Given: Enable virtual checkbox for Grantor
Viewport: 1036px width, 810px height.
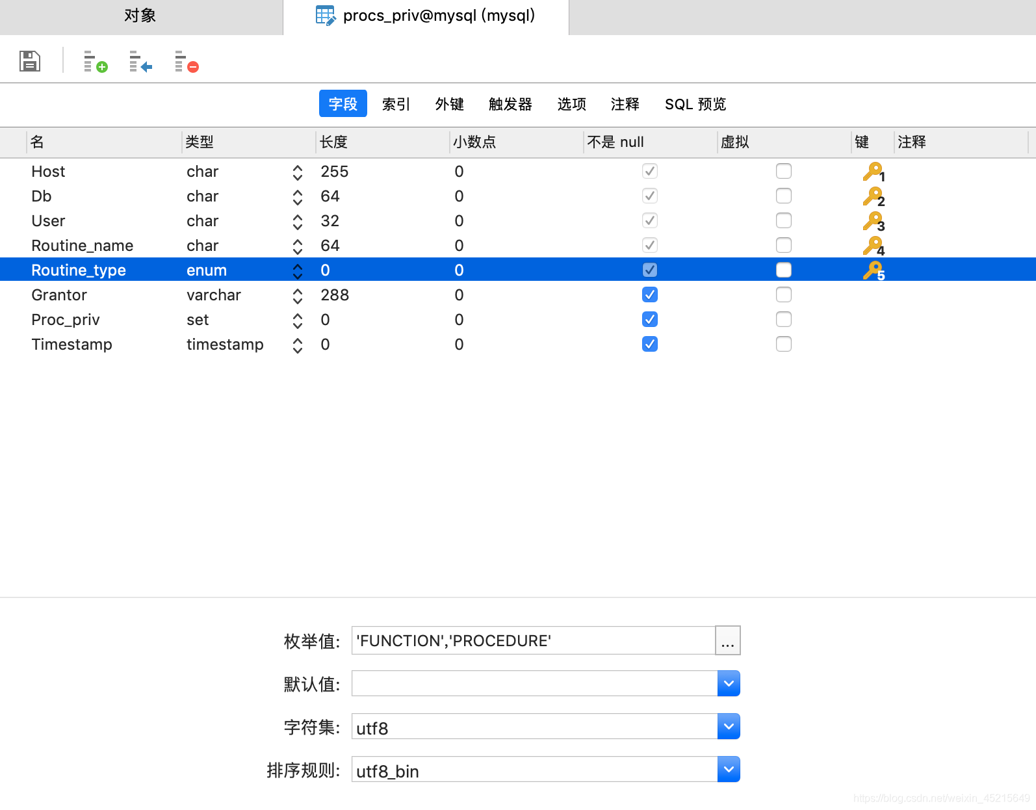Looking at the screenshot, I should (x=784, y=294).
